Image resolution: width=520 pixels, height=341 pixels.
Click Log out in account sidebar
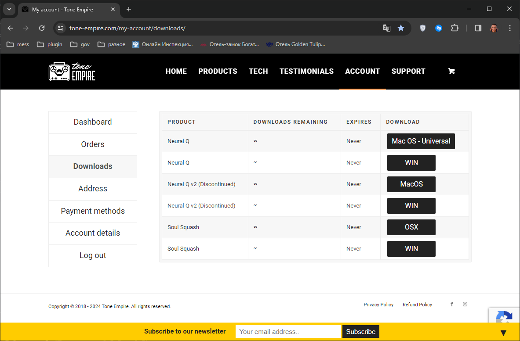click(93, 255)
